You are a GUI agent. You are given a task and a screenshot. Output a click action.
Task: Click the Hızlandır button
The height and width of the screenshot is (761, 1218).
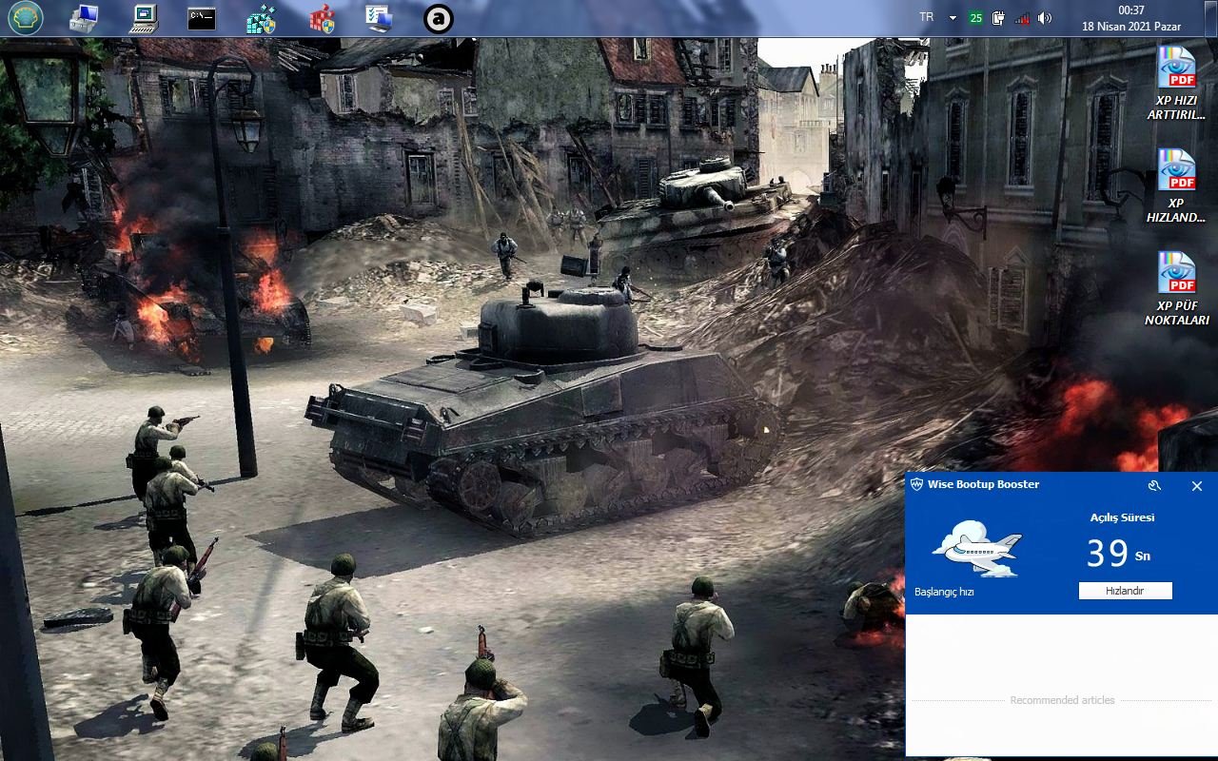click(1125, 591)
